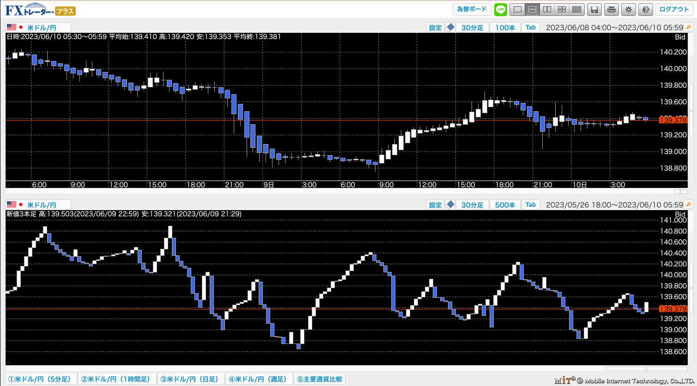Open top chart 100本 bar count selector
The height and width of the screenshot is (386, 697).
(505, 27)
